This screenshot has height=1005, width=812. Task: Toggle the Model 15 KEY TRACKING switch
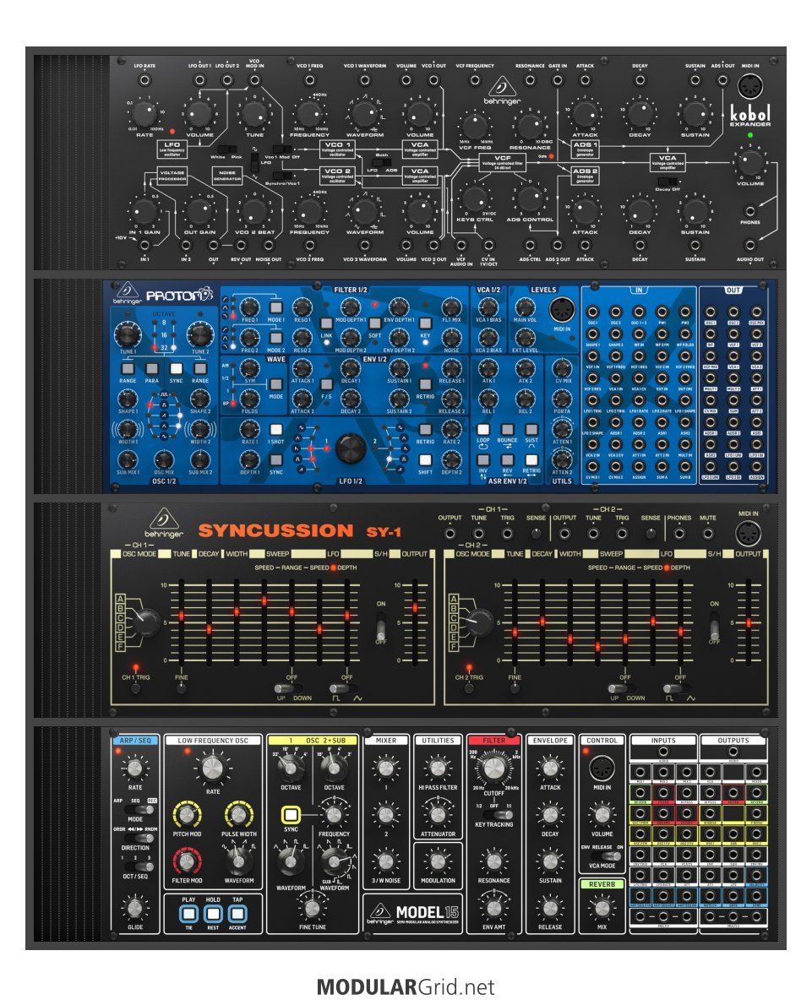[499, 815]
